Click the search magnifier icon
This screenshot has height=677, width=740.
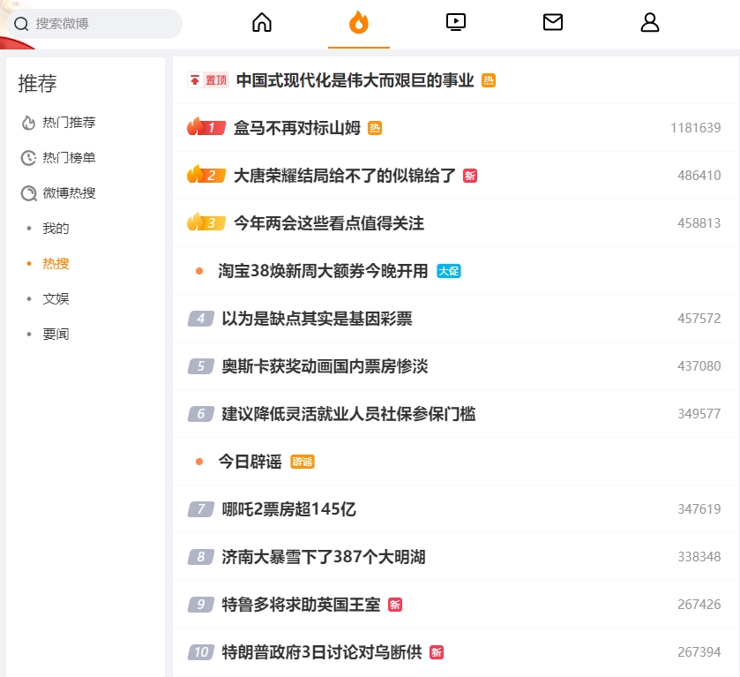click(21, 24)
